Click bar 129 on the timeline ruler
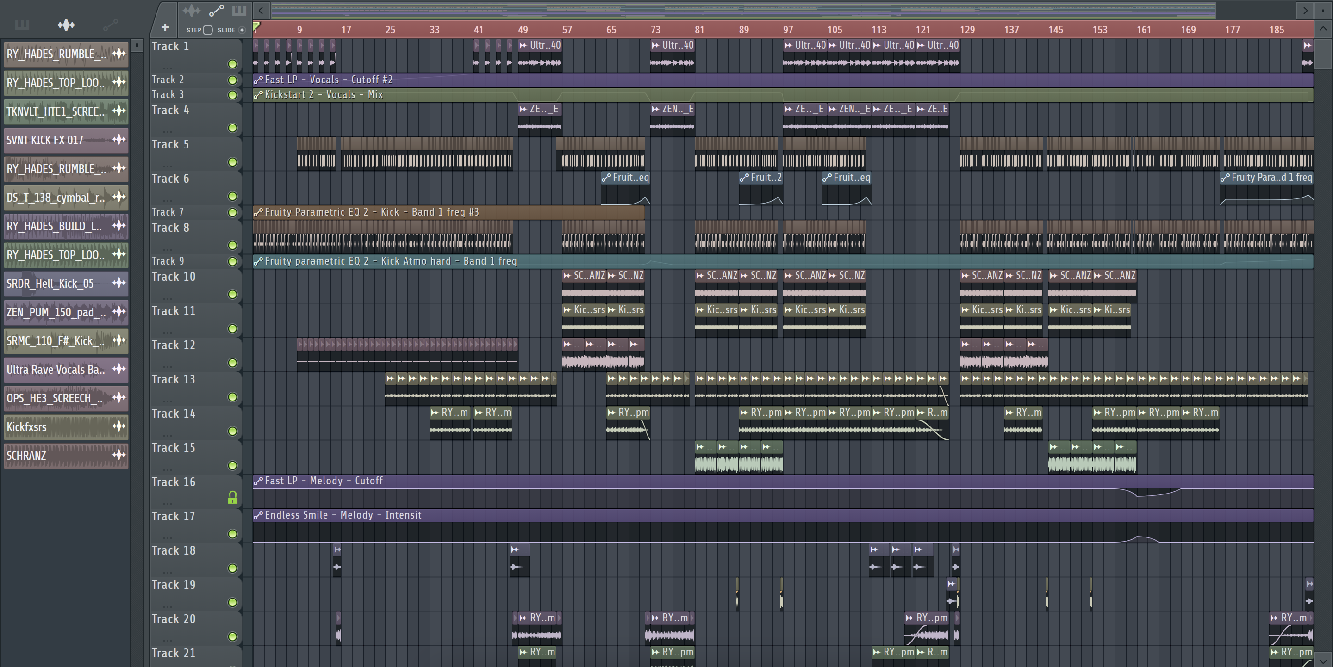Screen dimensions: 1333x667 pos(967,30)
